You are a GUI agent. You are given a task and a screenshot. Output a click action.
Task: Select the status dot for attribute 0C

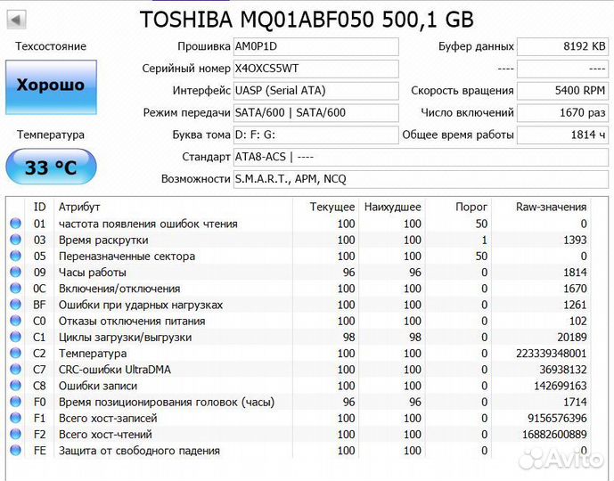click(x=16, y=289)
